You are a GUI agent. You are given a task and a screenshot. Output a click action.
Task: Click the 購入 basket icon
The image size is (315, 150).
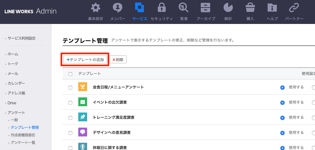tap(250, 8)
